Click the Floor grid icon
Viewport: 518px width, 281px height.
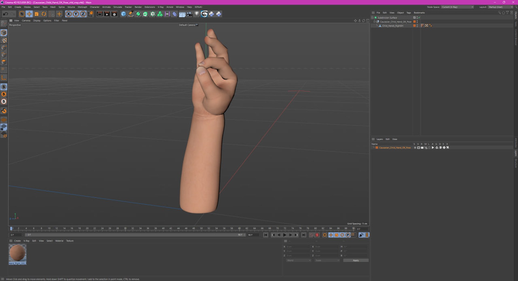[182, 14]
